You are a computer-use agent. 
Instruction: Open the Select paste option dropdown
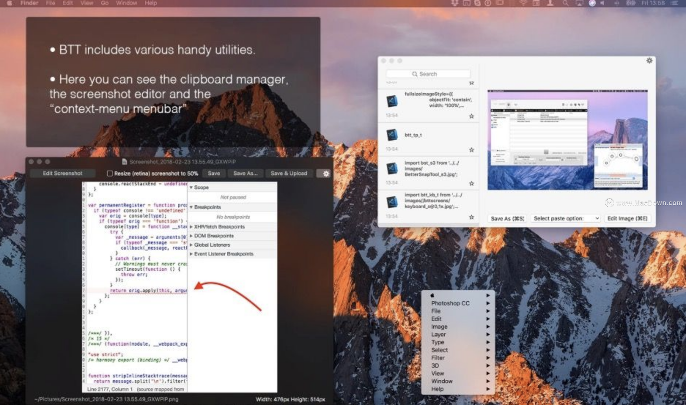[565, 219]
